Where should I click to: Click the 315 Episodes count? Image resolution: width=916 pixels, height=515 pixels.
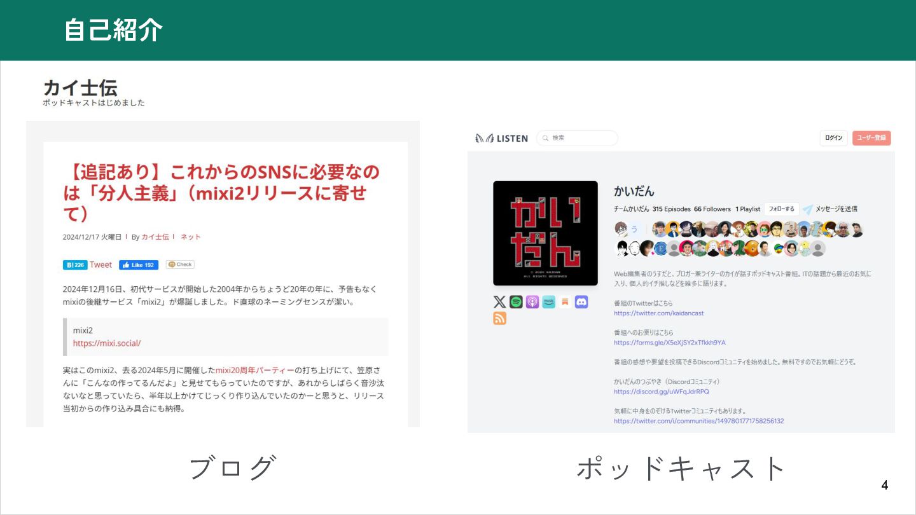[x=671, y=209]
